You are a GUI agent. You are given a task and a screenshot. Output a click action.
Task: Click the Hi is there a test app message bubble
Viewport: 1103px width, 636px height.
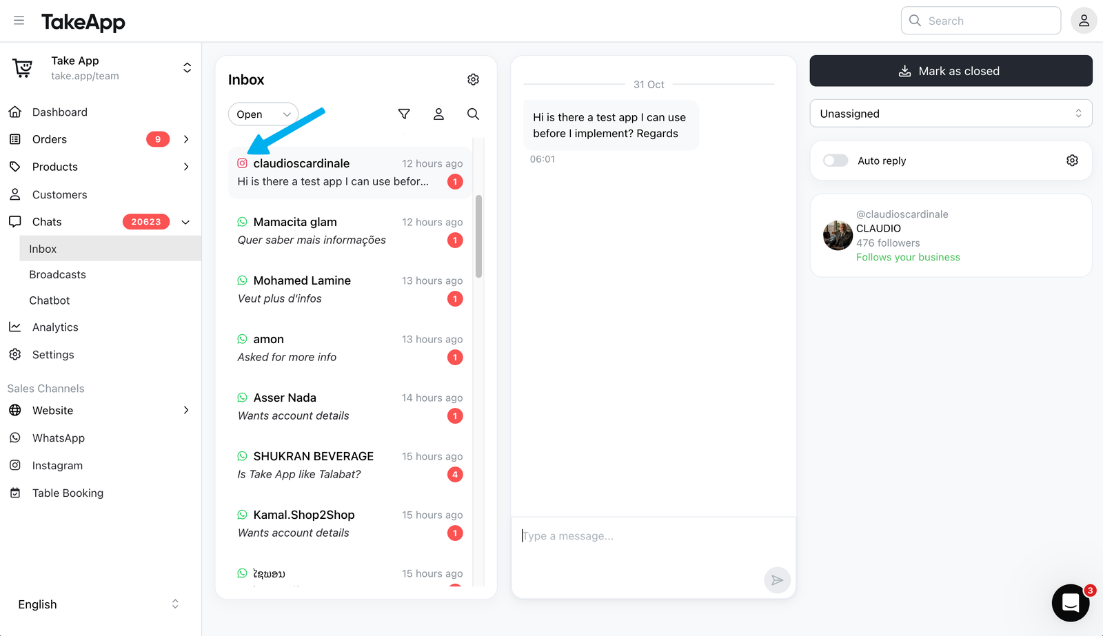(611, 125)
